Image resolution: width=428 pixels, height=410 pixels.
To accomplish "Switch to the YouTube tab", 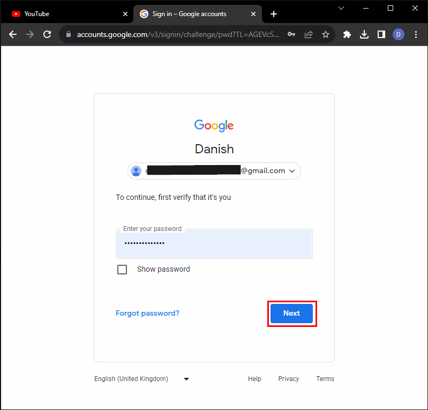I will [x=64, y=14].
